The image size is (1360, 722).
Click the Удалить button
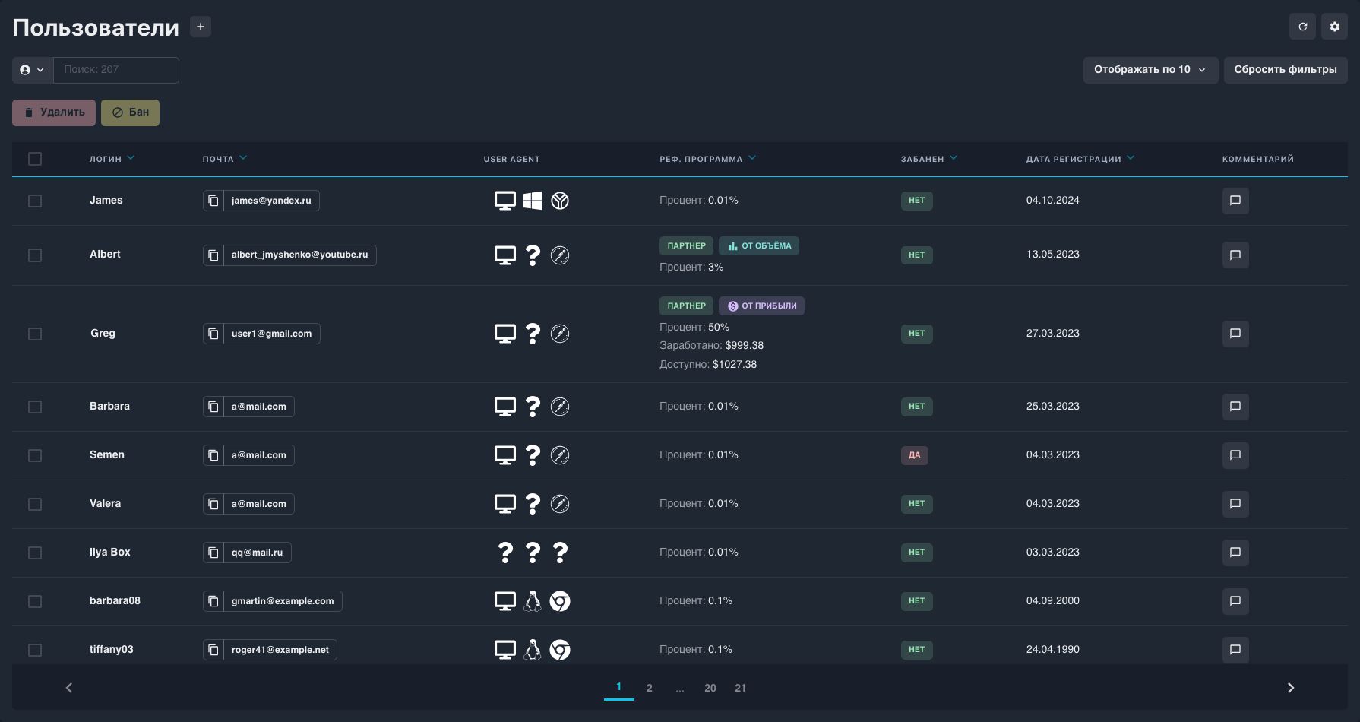[x=54, y=112]
